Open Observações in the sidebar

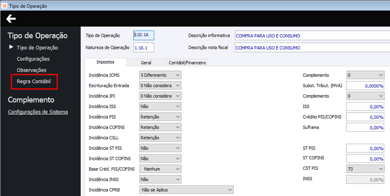pos(32,70)
